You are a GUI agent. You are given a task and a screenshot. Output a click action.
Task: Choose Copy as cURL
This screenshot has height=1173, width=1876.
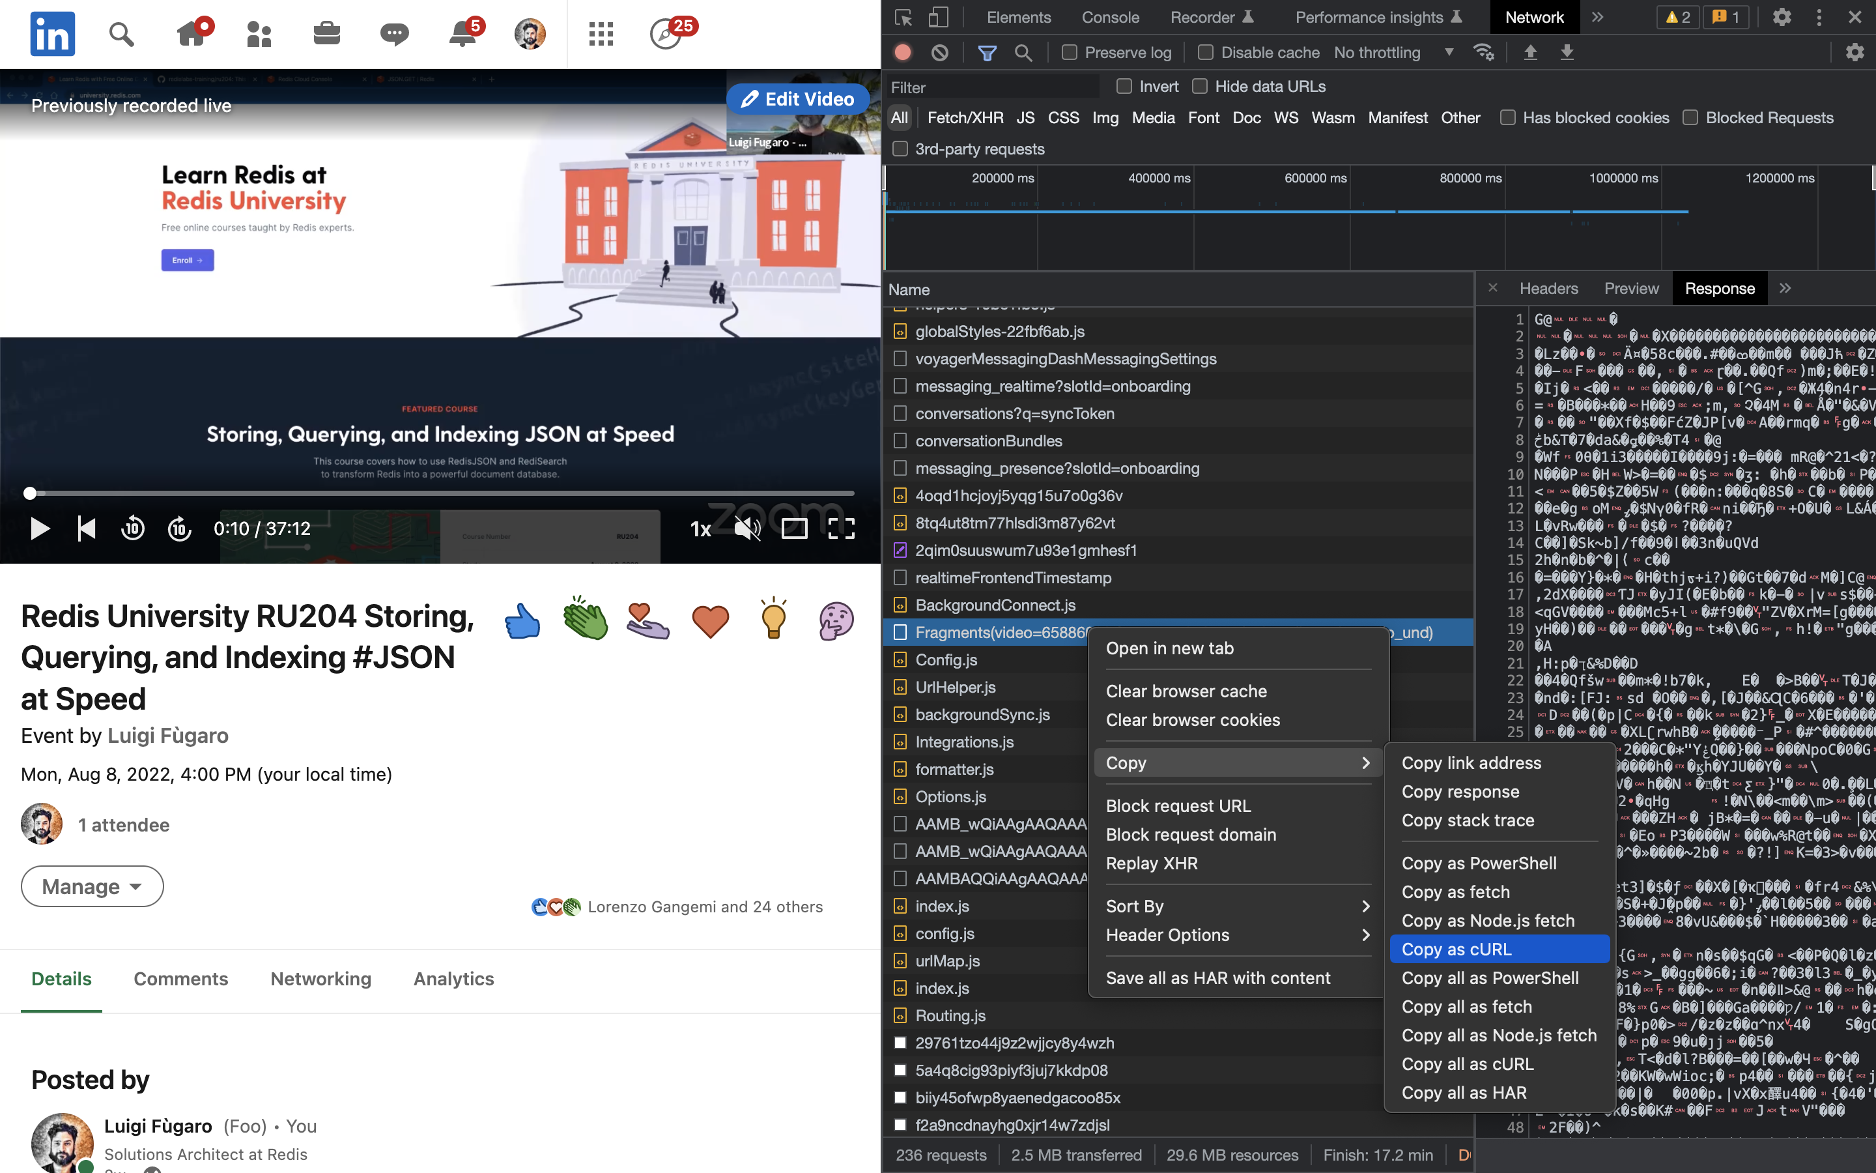tap(1499, 949)
